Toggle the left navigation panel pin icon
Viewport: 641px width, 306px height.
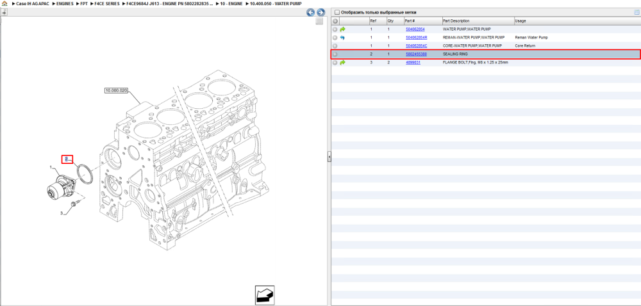pyautogui.click(x=4, y=12)
